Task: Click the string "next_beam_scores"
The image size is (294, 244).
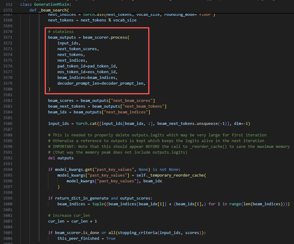Action: coord(132,101)
